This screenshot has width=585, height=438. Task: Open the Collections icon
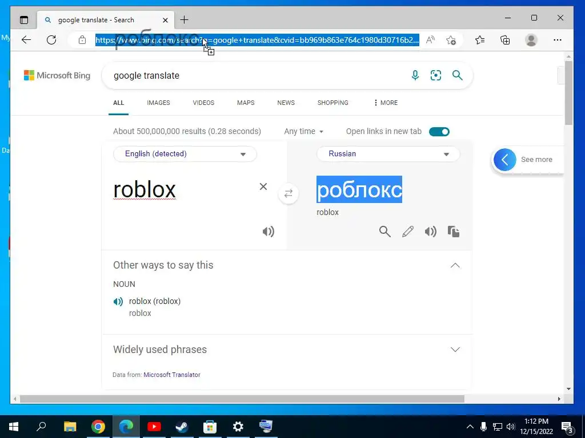coord(505,40)
